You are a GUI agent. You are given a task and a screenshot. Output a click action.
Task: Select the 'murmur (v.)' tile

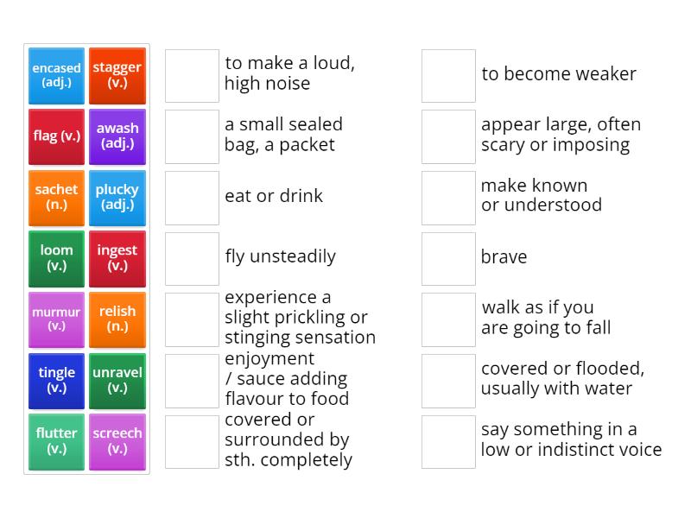tap(56, 319)
